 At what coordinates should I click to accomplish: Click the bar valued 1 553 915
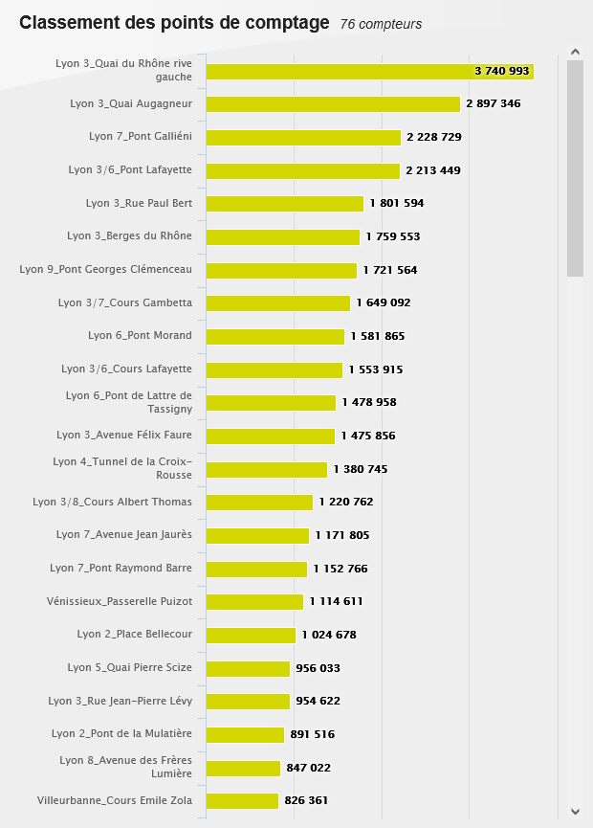tap(275, 369)
